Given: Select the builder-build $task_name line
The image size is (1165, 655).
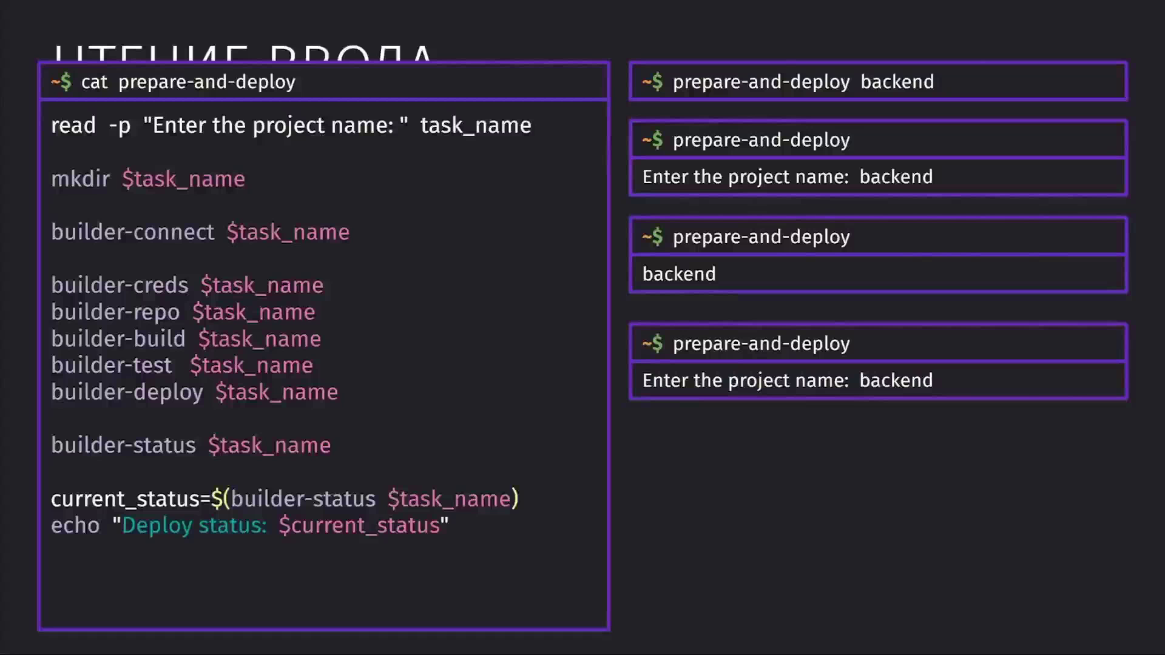Looking at the screenshot, I should tap(186, 338).
